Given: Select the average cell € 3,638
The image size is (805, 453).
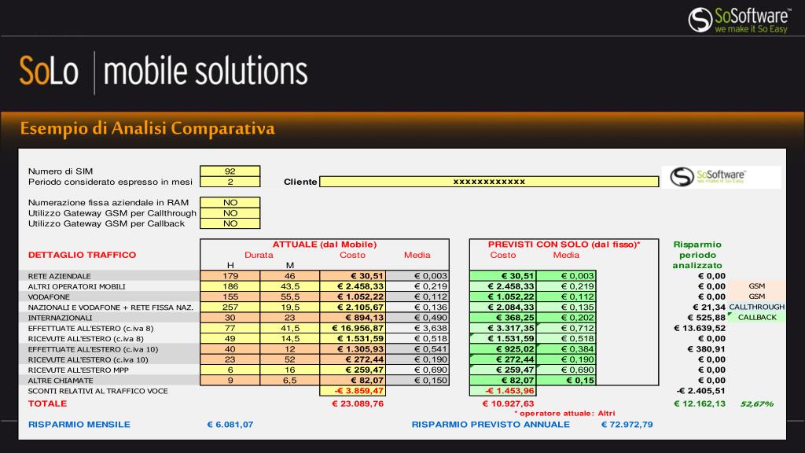Looking at the screenshot, I should (417, 328).
